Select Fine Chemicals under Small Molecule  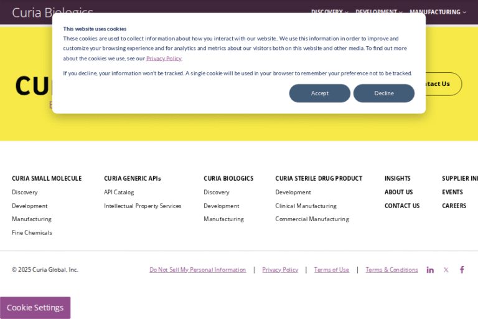click(x=32, y=233)
